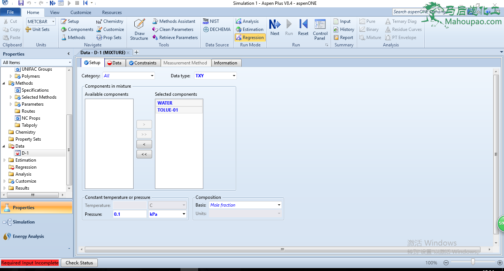Click the single left arrow move button
Viewport: 504px width, 271px height.
click(x=144, y=144)
